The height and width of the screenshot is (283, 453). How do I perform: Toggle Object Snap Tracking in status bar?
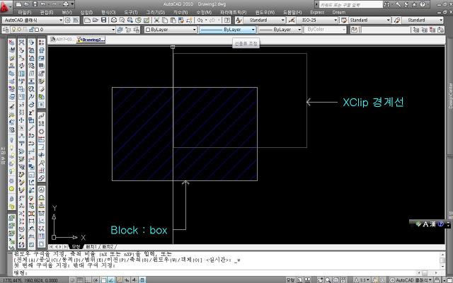pos(111,280)
